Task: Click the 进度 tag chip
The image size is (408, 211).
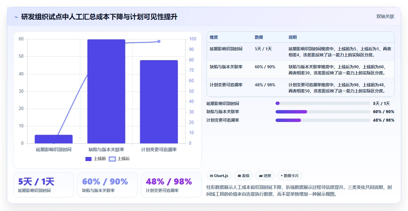Action: click(x=265, y=176)
